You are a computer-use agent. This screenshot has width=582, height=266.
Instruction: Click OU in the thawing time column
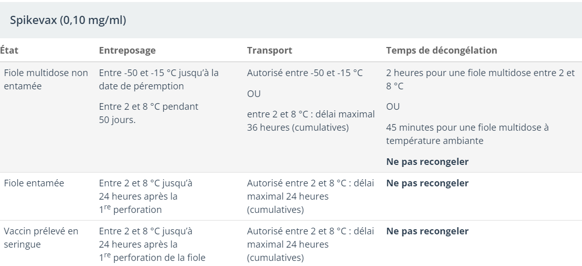pyautogui.click(x=393, y=107)
